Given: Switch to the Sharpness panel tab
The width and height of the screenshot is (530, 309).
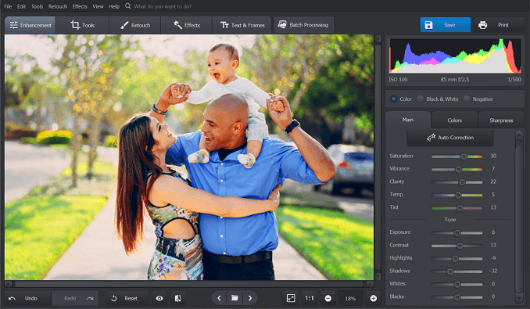Looking at the screenshot, I should [501, 120].
